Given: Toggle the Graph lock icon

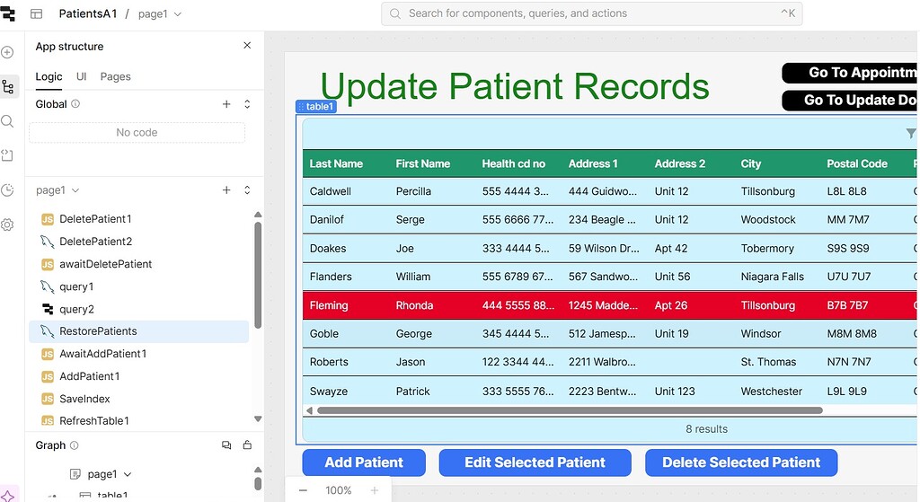Looking at the screenshot, I should pos(247,445).
